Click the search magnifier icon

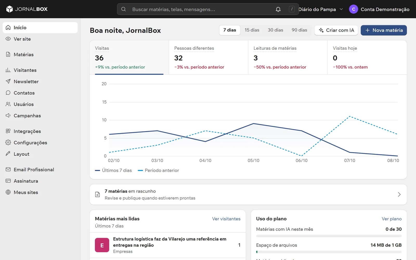coord(123,9)
